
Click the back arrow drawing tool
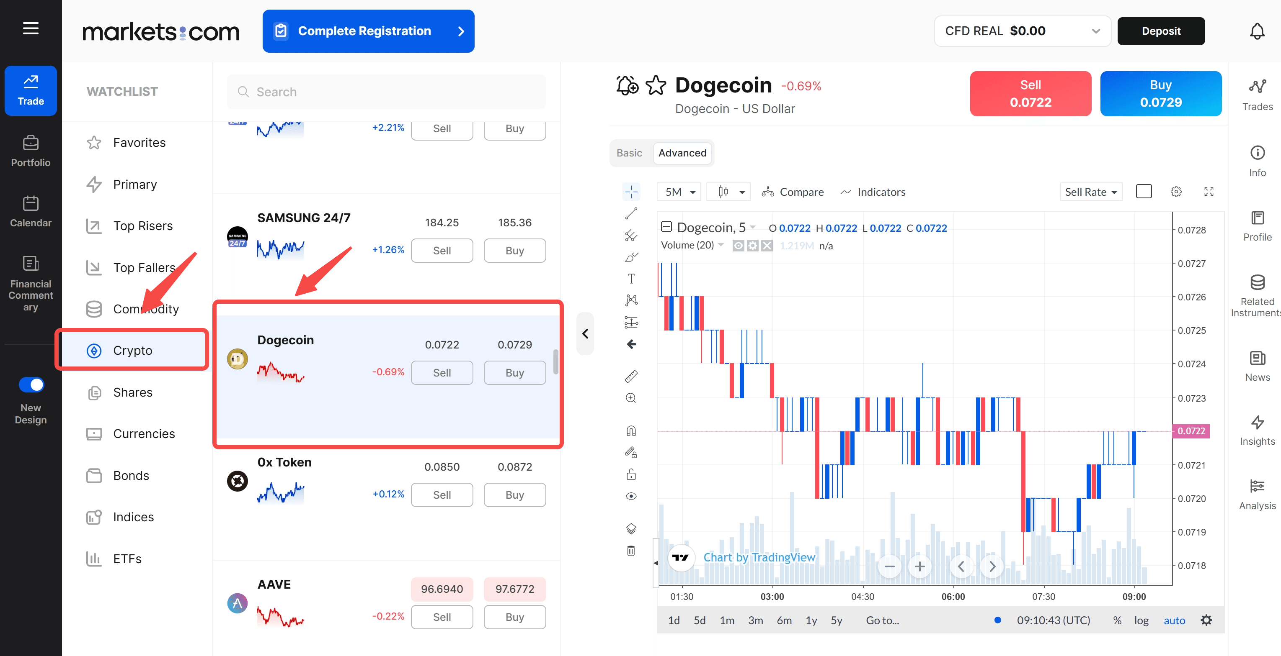click(631, 344)
